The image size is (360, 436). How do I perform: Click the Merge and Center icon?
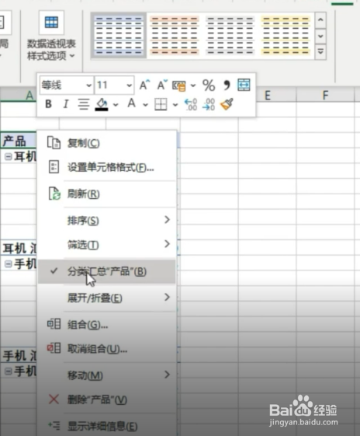click(244, 85)
